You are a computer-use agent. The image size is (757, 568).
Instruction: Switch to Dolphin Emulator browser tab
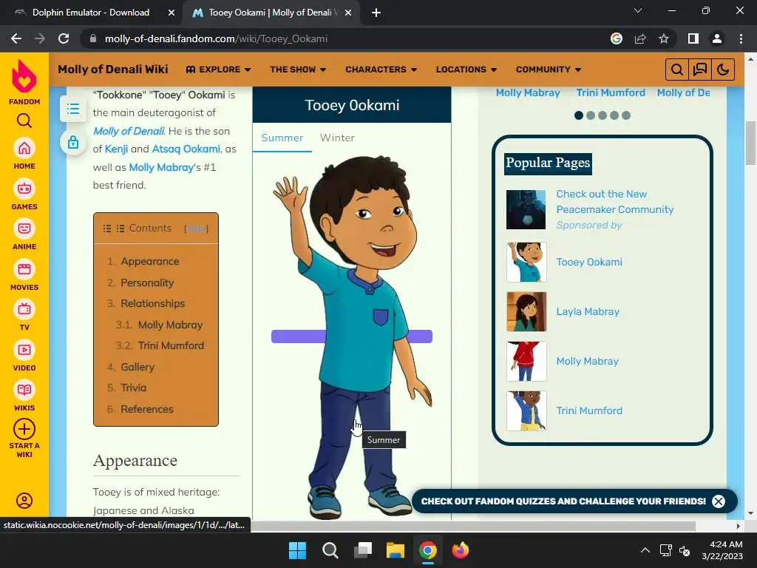point(91,13)
